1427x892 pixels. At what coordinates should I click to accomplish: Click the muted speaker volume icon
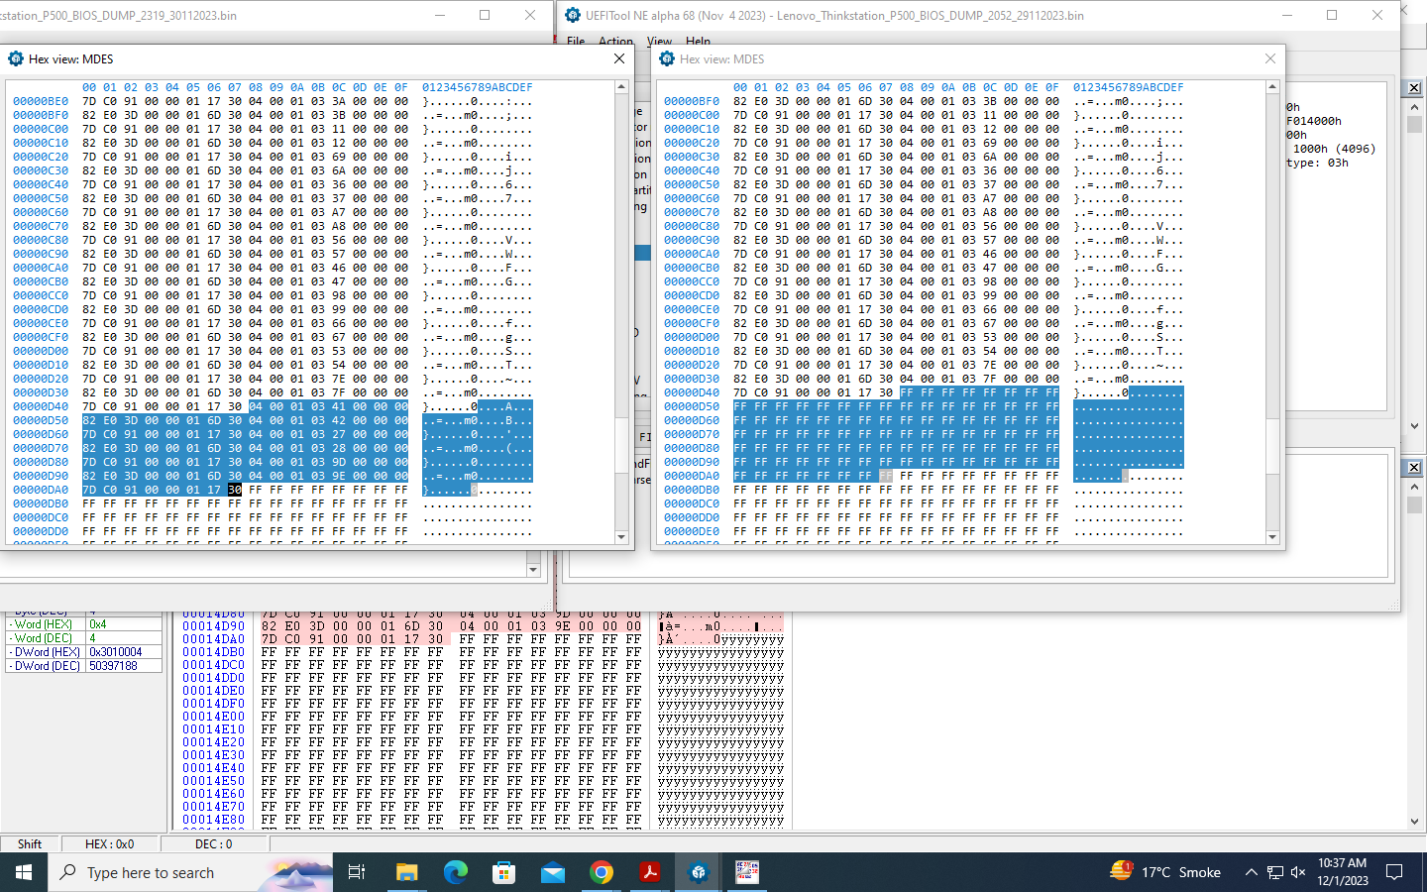1298,872
